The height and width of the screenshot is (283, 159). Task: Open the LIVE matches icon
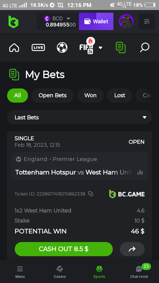tap(38, 48)
